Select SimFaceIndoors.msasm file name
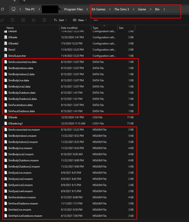This screenshot has height=222, width=189. click(x=22, y=197)
